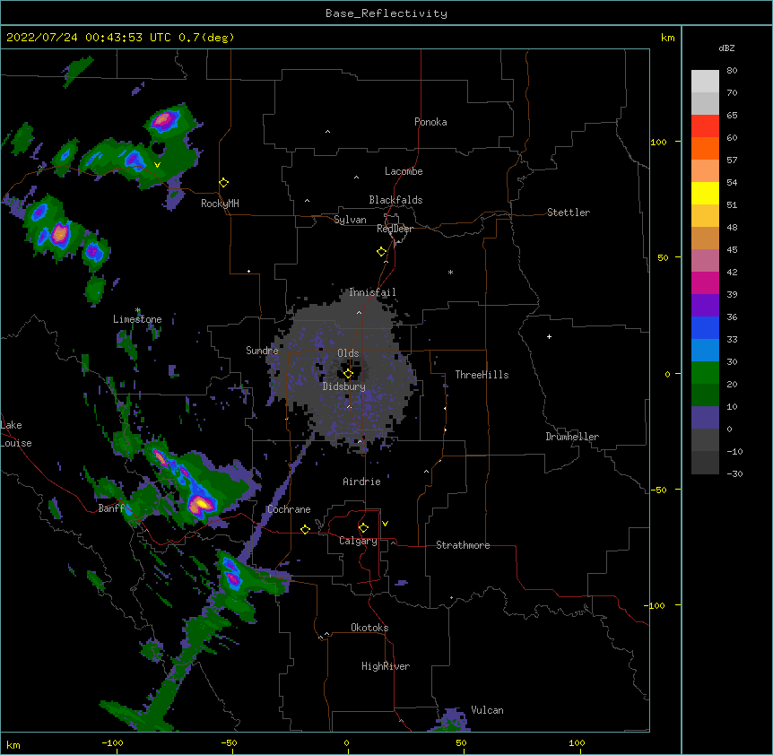This screenshot has width=773, height=755.
Task: Select the red 60-65 dBZ legend swatch
Action: [x=705, y=126]
